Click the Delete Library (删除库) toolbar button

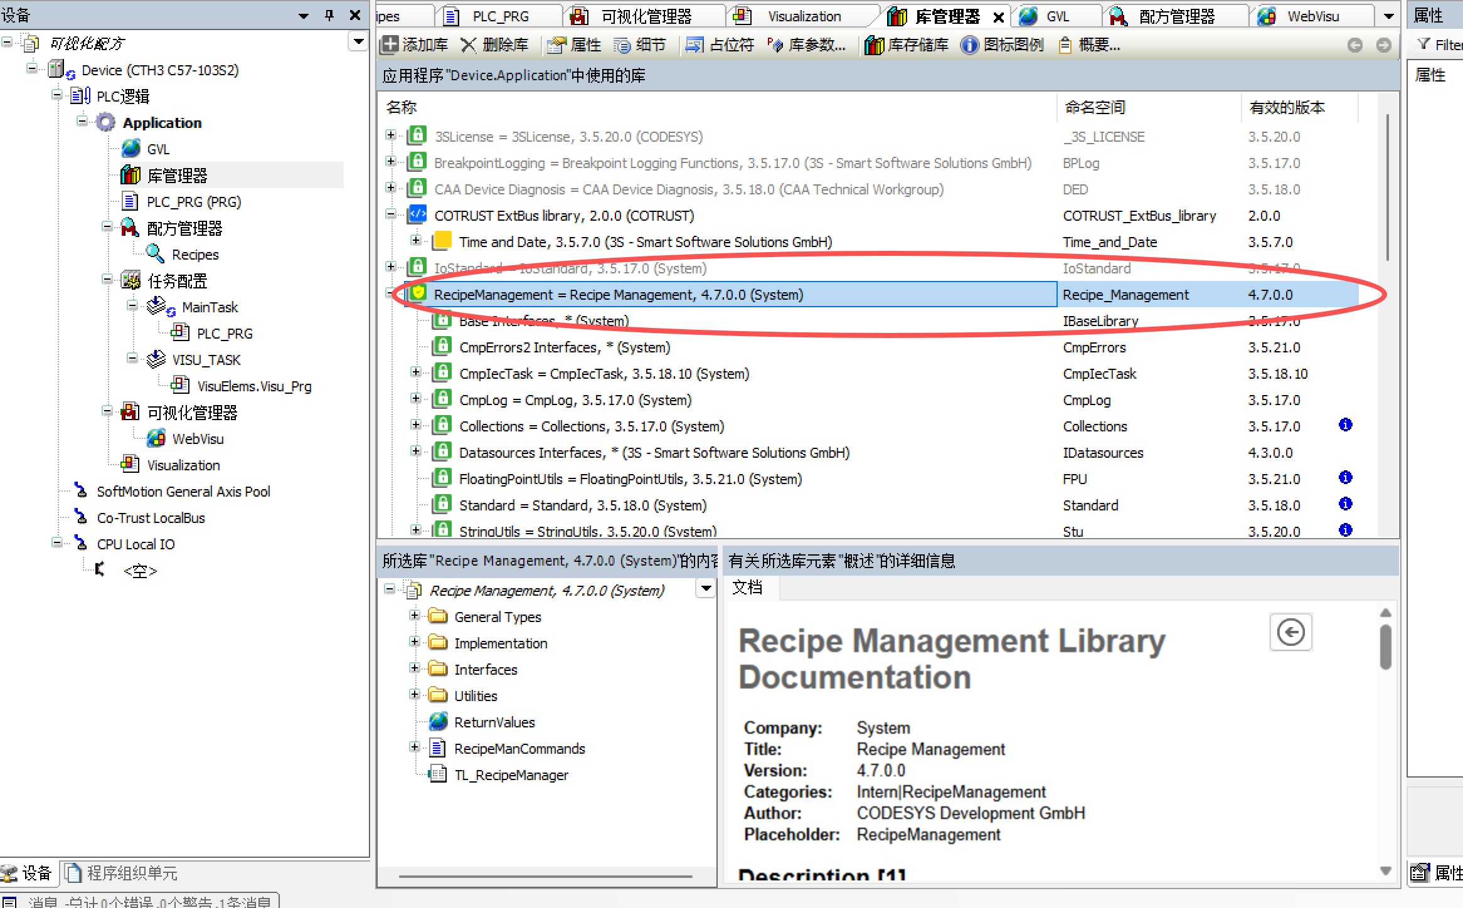pyautogui.click(x=494, y=45)
